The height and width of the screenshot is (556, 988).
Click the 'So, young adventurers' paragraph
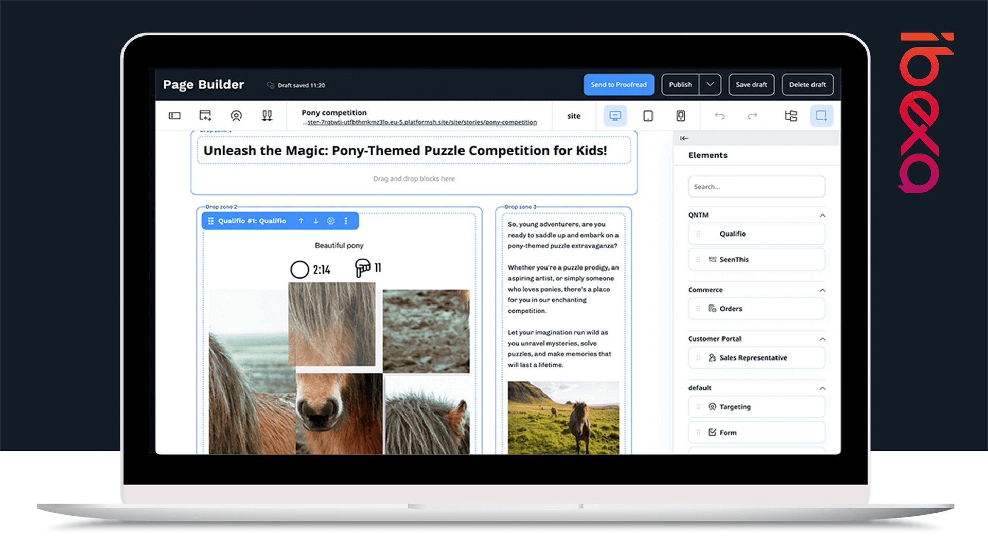coord(563,235)
